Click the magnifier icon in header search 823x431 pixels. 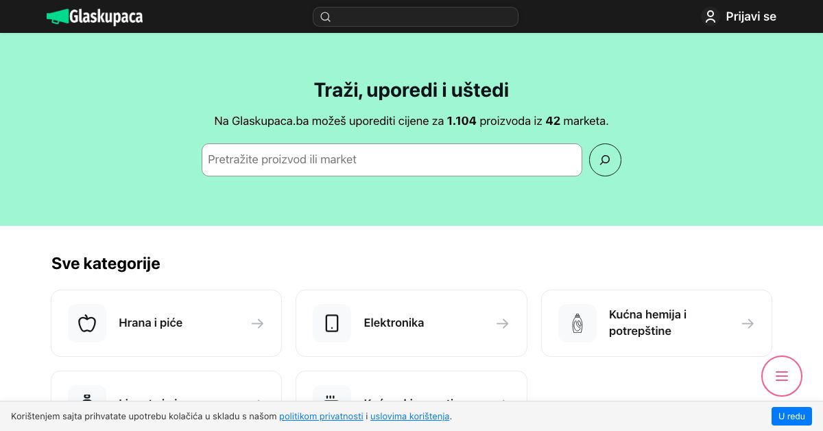coord(326,17)
